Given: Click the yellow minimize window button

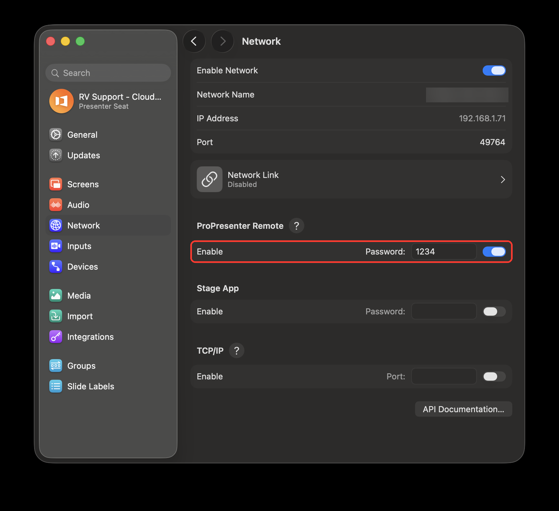Looking at the screenshot, I should pyautogui.click(x=65, y=41).
